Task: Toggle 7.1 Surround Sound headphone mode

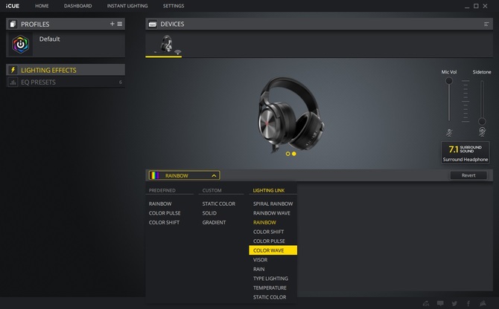Action: coord(465,152)
